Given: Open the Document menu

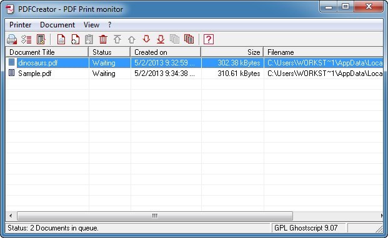Looking at the screenshot, I should (x=57, y=25).
